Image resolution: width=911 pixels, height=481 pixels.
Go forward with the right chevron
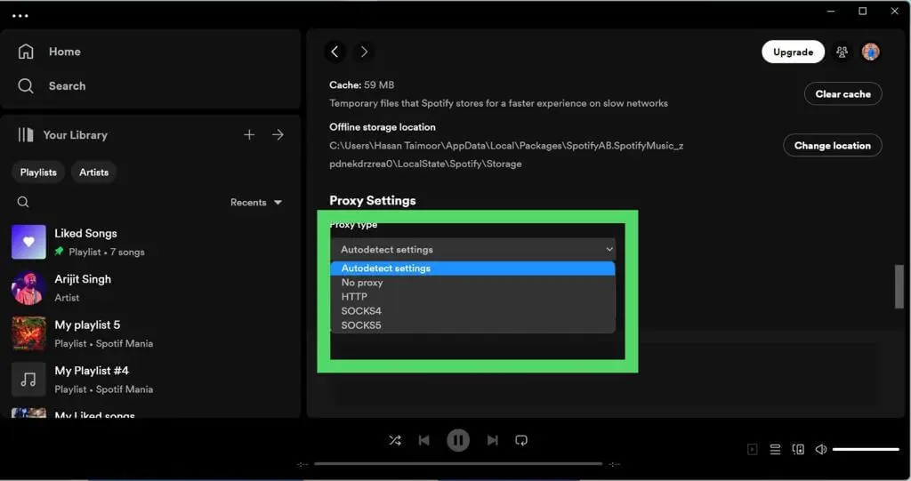click(364, 52)
